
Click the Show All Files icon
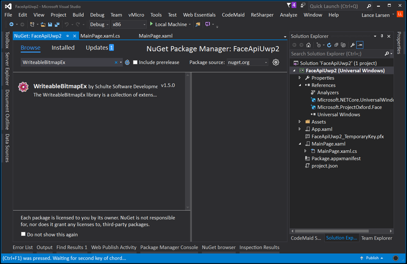(x=343, y=45)
